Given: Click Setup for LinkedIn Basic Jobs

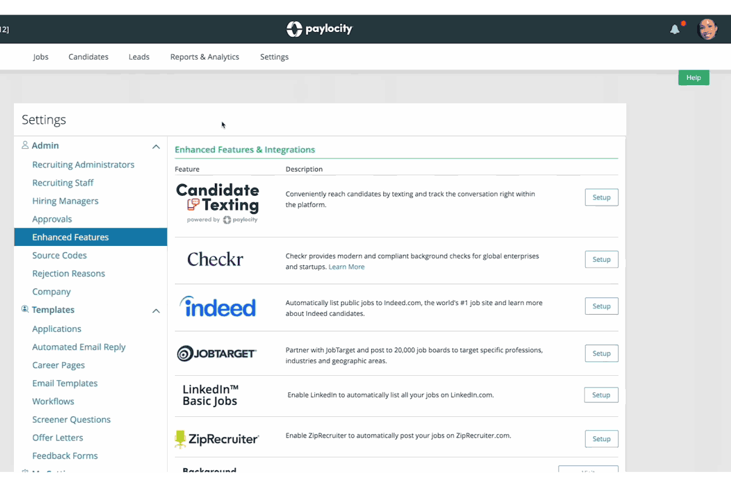Looking at the screenshot, I should click(x=601, y=395).
